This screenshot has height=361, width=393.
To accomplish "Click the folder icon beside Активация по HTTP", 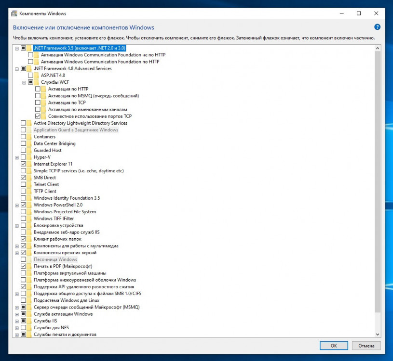I will [x=44, y=89].
